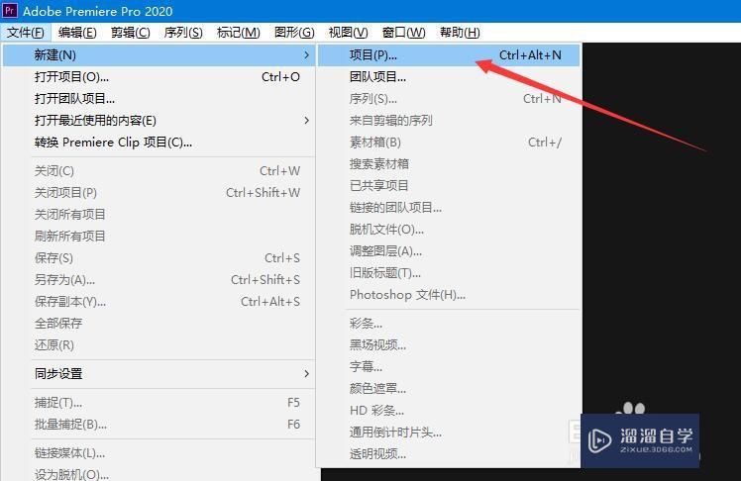Viewport: 741px width, 481px height.
Task: Create new 项目(P)... from submenu
Action: click(x=449, y=54)
